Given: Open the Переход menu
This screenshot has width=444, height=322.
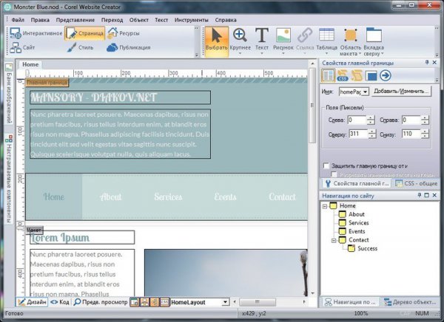Looking at the screenshot, I should [112, 20].
